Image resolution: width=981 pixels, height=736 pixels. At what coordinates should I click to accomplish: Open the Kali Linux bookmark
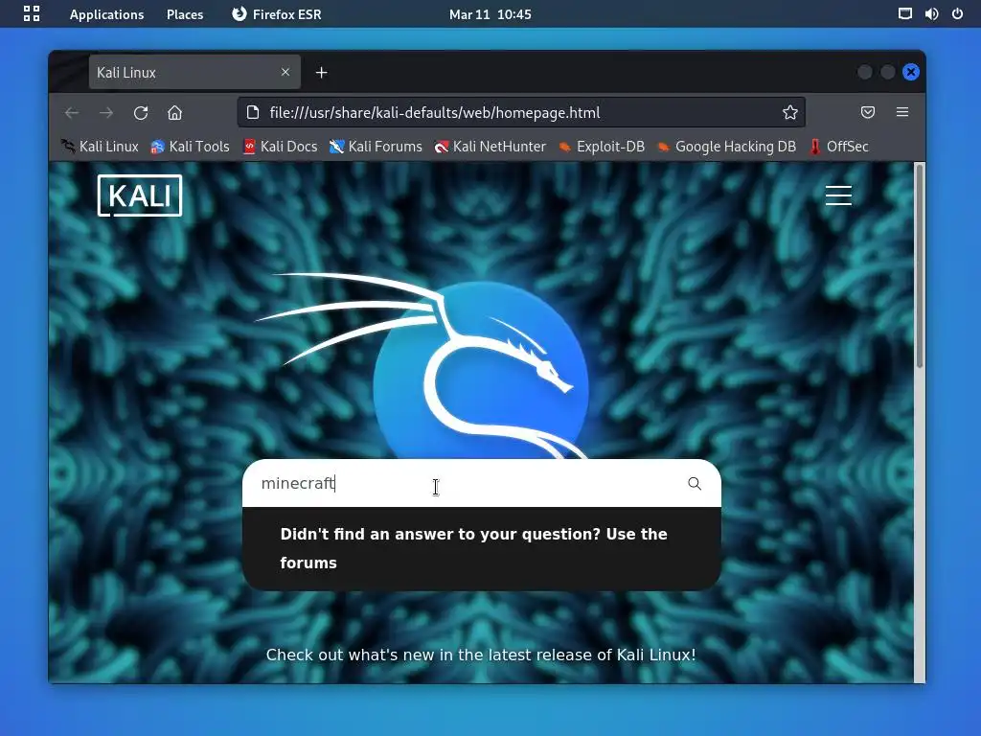[x=100, y=147]
